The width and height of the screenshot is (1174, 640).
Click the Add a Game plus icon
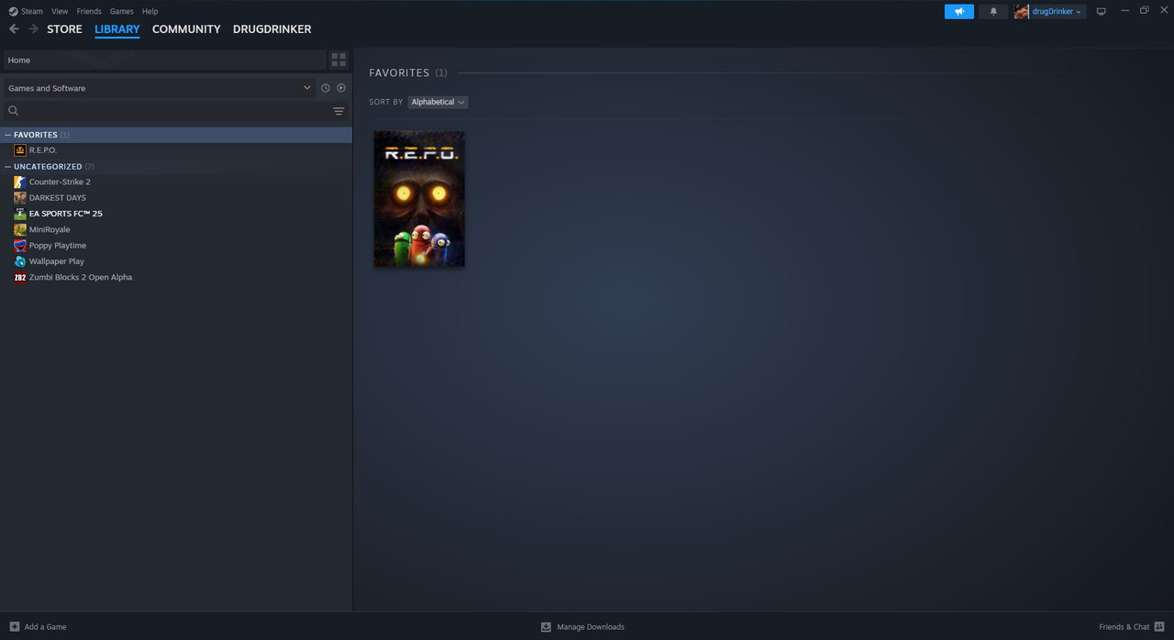pyautogui.click(x=14, y=627)
